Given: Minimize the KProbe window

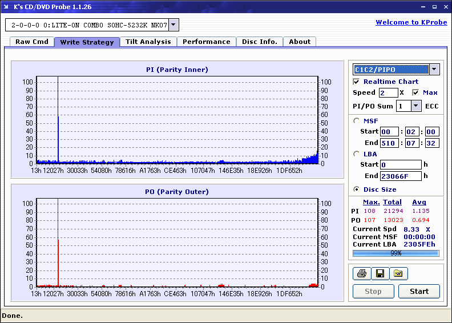Looking at the screenshot, I should (x=423, y=7).
